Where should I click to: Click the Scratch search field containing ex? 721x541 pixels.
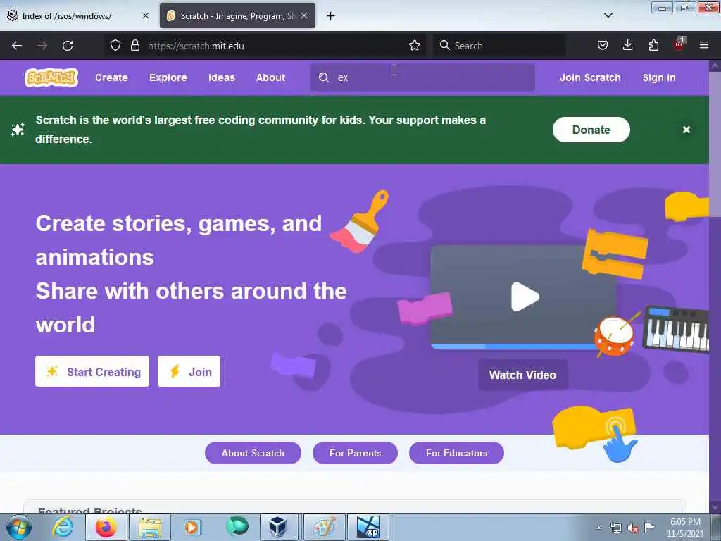coord(422,77)
